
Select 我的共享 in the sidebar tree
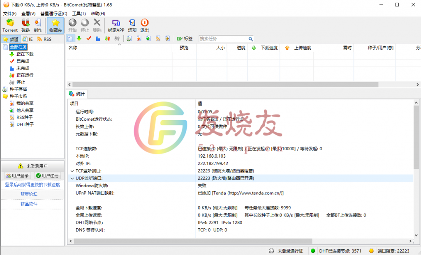[x=25, y=103]
